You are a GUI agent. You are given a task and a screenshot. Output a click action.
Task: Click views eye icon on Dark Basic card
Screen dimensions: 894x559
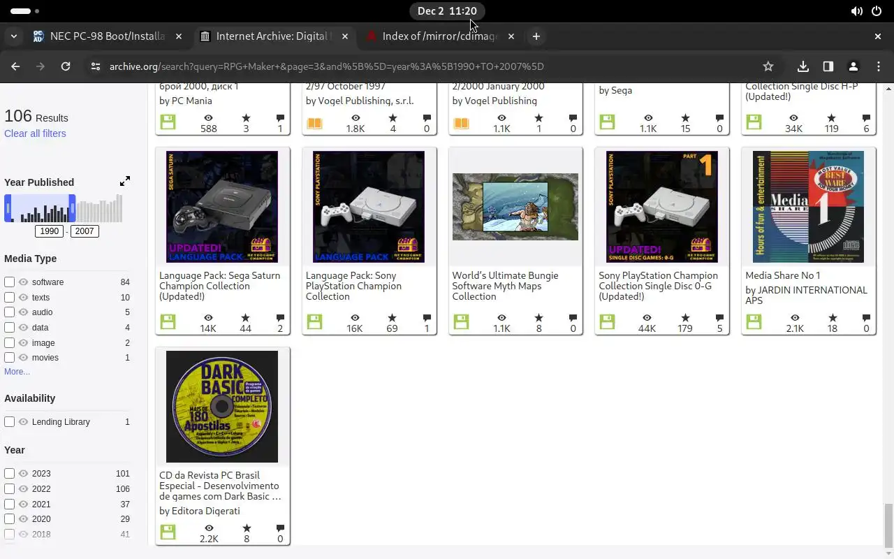point(208,528)
